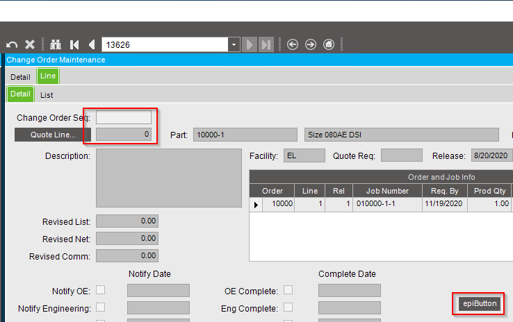The width and height of the screenshot is (513, 322).
Task: Click the Line column header in grid
Action: point(310,191)
